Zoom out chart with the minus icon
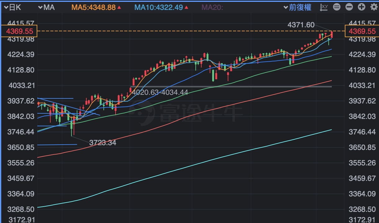Image resolution: width=379 pixels, height=223 pixels. coord(349,7)
